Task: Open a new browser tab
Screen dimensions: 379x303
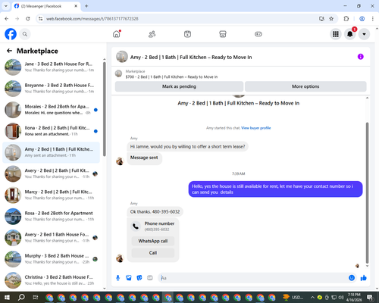Action: (x=86, y=6)
